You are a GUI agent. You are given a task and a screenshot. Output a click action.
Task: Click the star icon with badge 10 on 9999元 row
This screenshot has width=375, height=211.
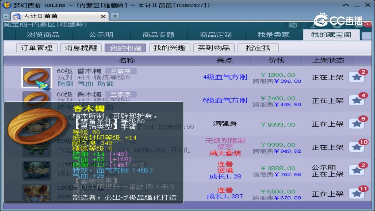[x=357, y=147]
